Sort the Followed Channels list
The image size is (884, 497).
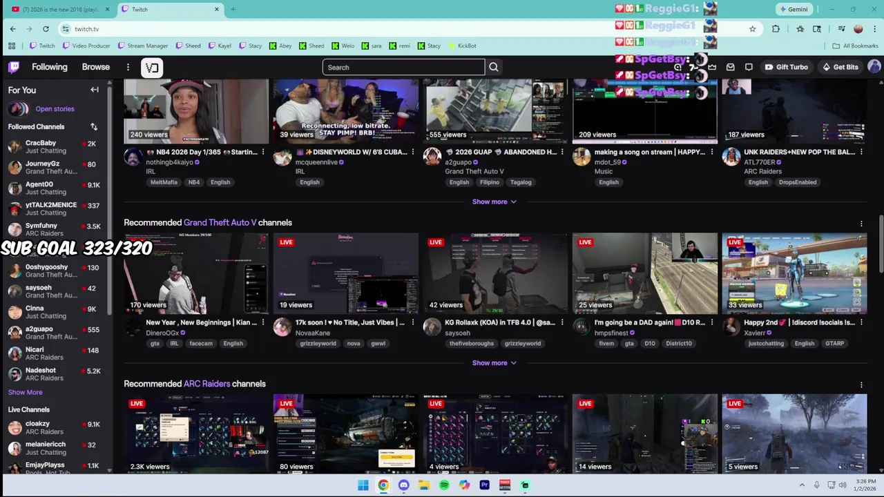pyautogui.click(x=94, y=126)
